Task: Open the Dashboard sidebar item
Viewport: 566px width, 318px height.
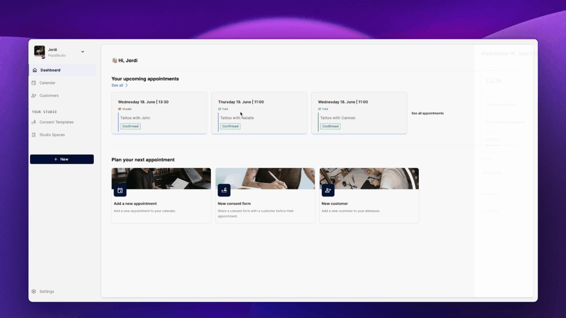Action: click(62, 70)
